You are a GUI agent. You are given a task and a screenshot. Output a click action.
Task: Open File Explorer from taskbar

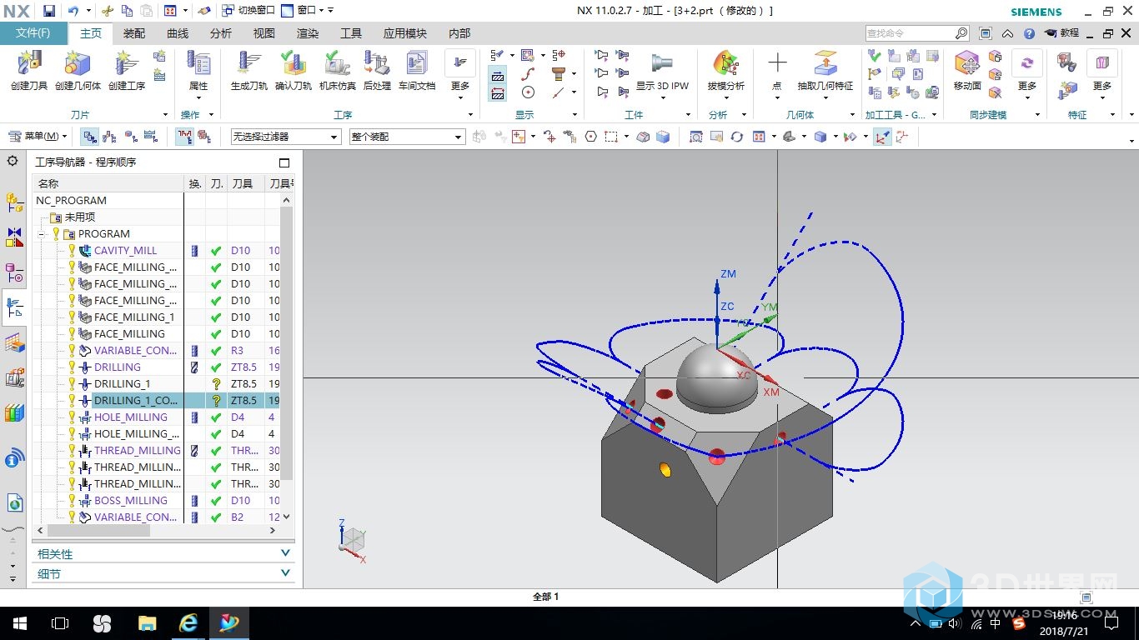(147, 623)
